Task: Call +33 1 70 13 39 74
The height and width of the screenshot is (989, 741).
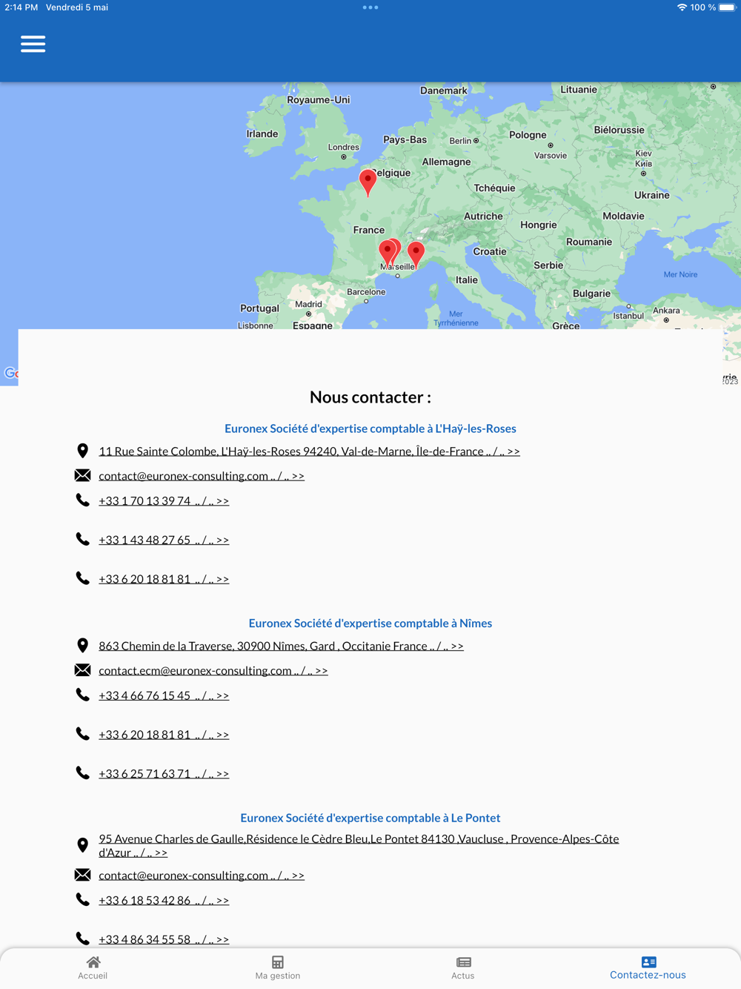Action: pyautogui.click(x=164, y=501)
